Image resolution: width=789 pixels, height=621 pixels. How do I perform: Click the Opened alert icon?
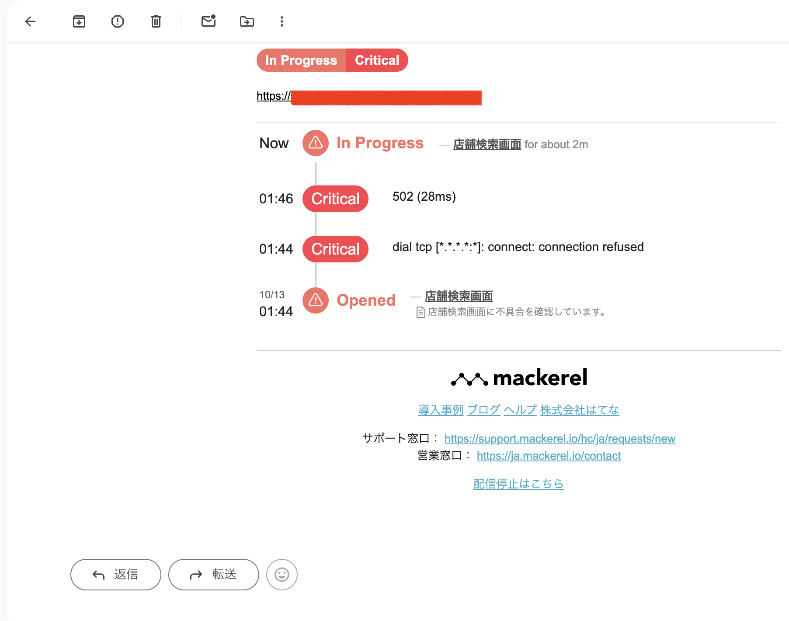pos(315,300)
